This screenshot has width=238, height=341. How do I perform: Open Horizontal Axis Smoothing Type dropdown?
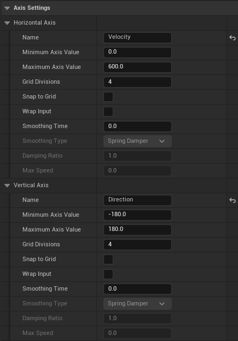click(137, 141)
